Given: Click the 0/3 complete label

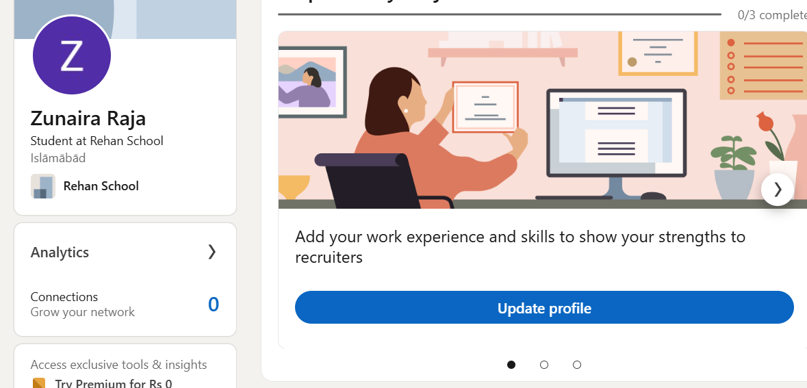Looking at the screenshot, I should click(772, 15).
